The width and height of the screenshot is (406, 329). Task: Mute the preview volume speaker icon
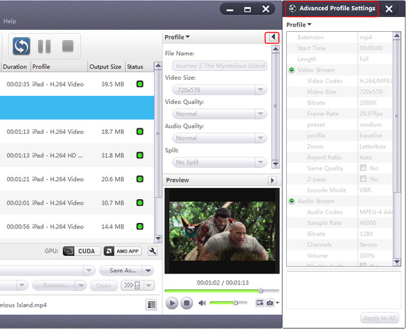[202, 303]
